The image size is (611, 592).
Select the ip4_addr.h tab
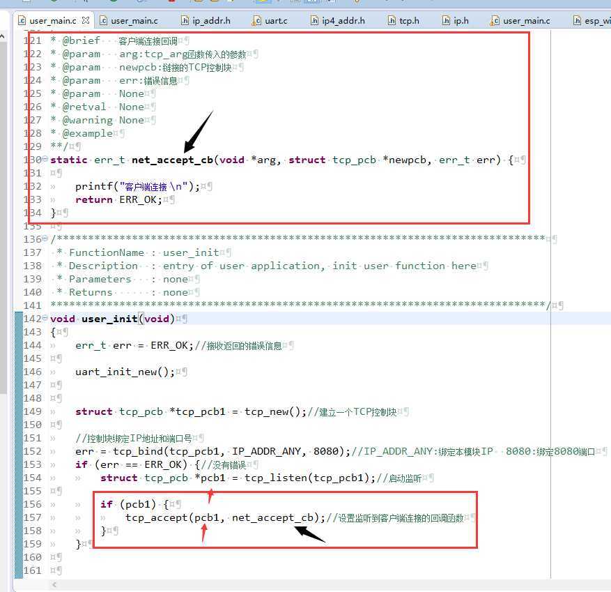click(338, 20)
